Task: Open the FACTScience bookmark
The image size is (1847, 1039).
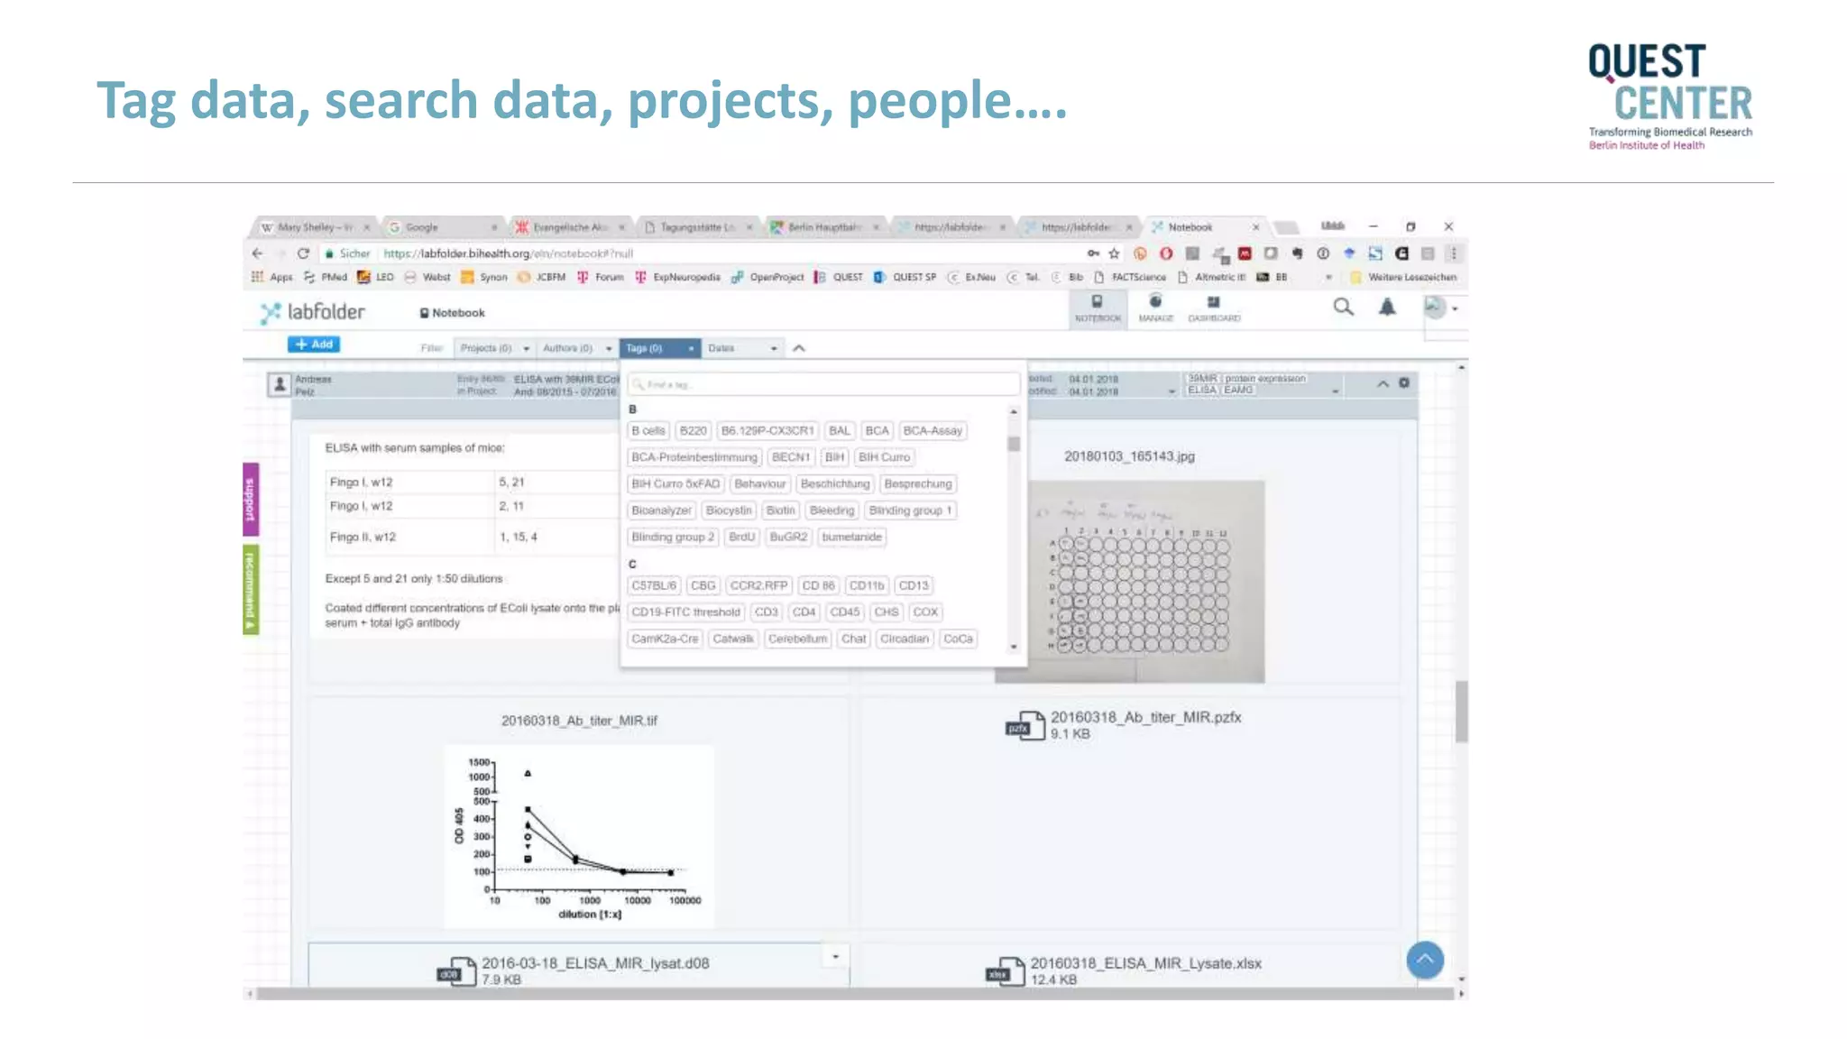Action: (1130, 277)
